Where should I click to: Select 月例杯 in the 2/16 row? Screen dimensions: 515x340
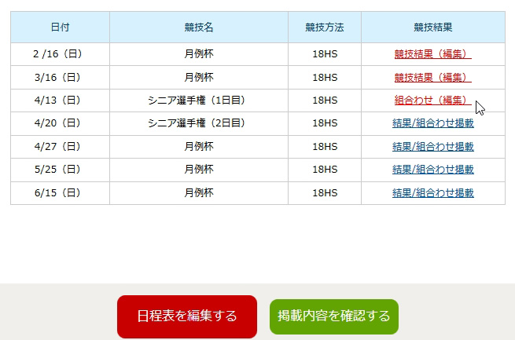[199, 54]
